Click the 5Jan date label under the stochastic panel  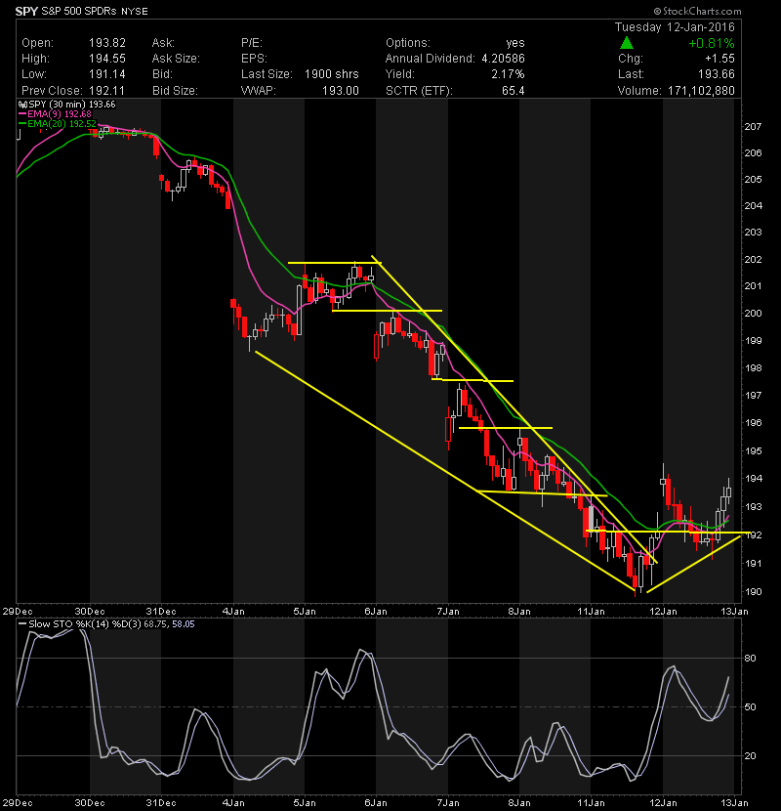(305, 803)
